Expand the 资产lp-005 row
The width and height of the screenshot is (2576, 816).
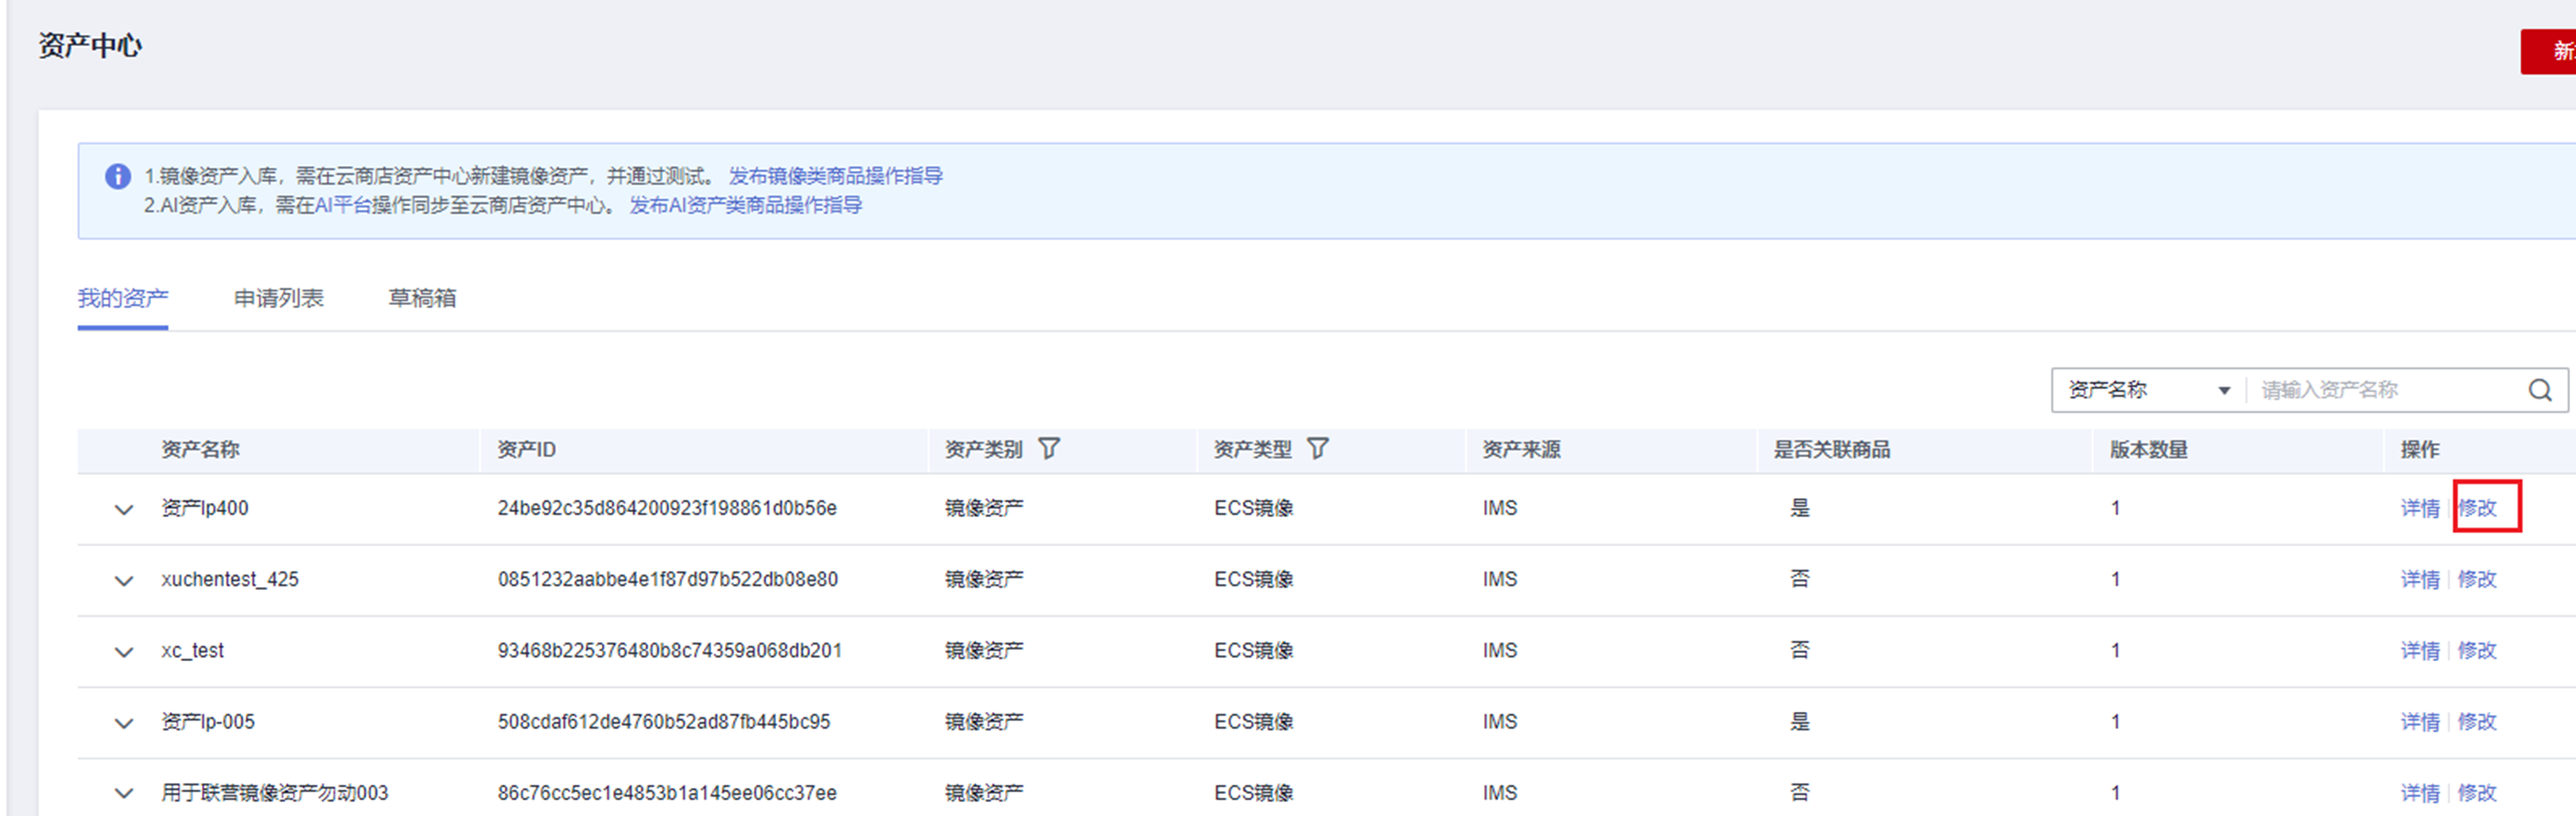pyautogui.click(x=124, y=723)
